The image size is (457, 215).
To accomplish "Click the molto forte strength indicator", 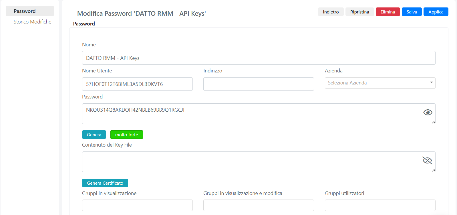I will [x=127, y=135].
